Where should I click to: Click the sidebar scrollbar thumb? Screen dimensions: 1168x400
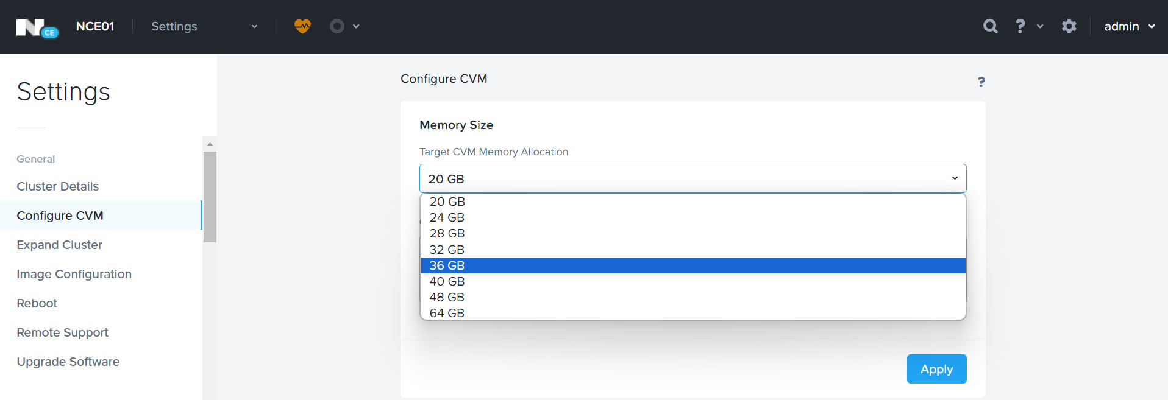(x=210, y=197)
